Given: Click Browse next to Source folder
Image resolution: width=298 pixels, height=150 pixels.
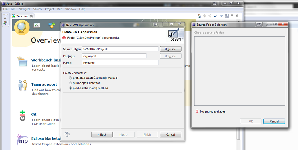Looking at the screenshot, I should [x=171, y=49].
